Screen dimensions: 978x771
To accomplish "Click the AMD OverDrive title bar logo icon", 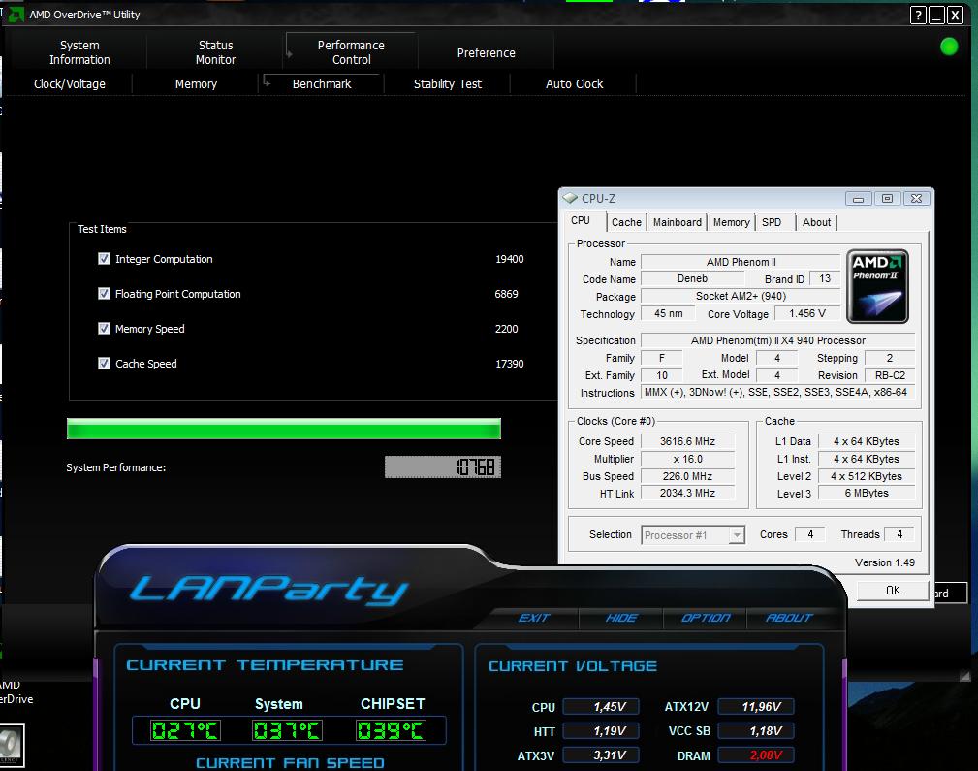I will [x=16, y=14].
